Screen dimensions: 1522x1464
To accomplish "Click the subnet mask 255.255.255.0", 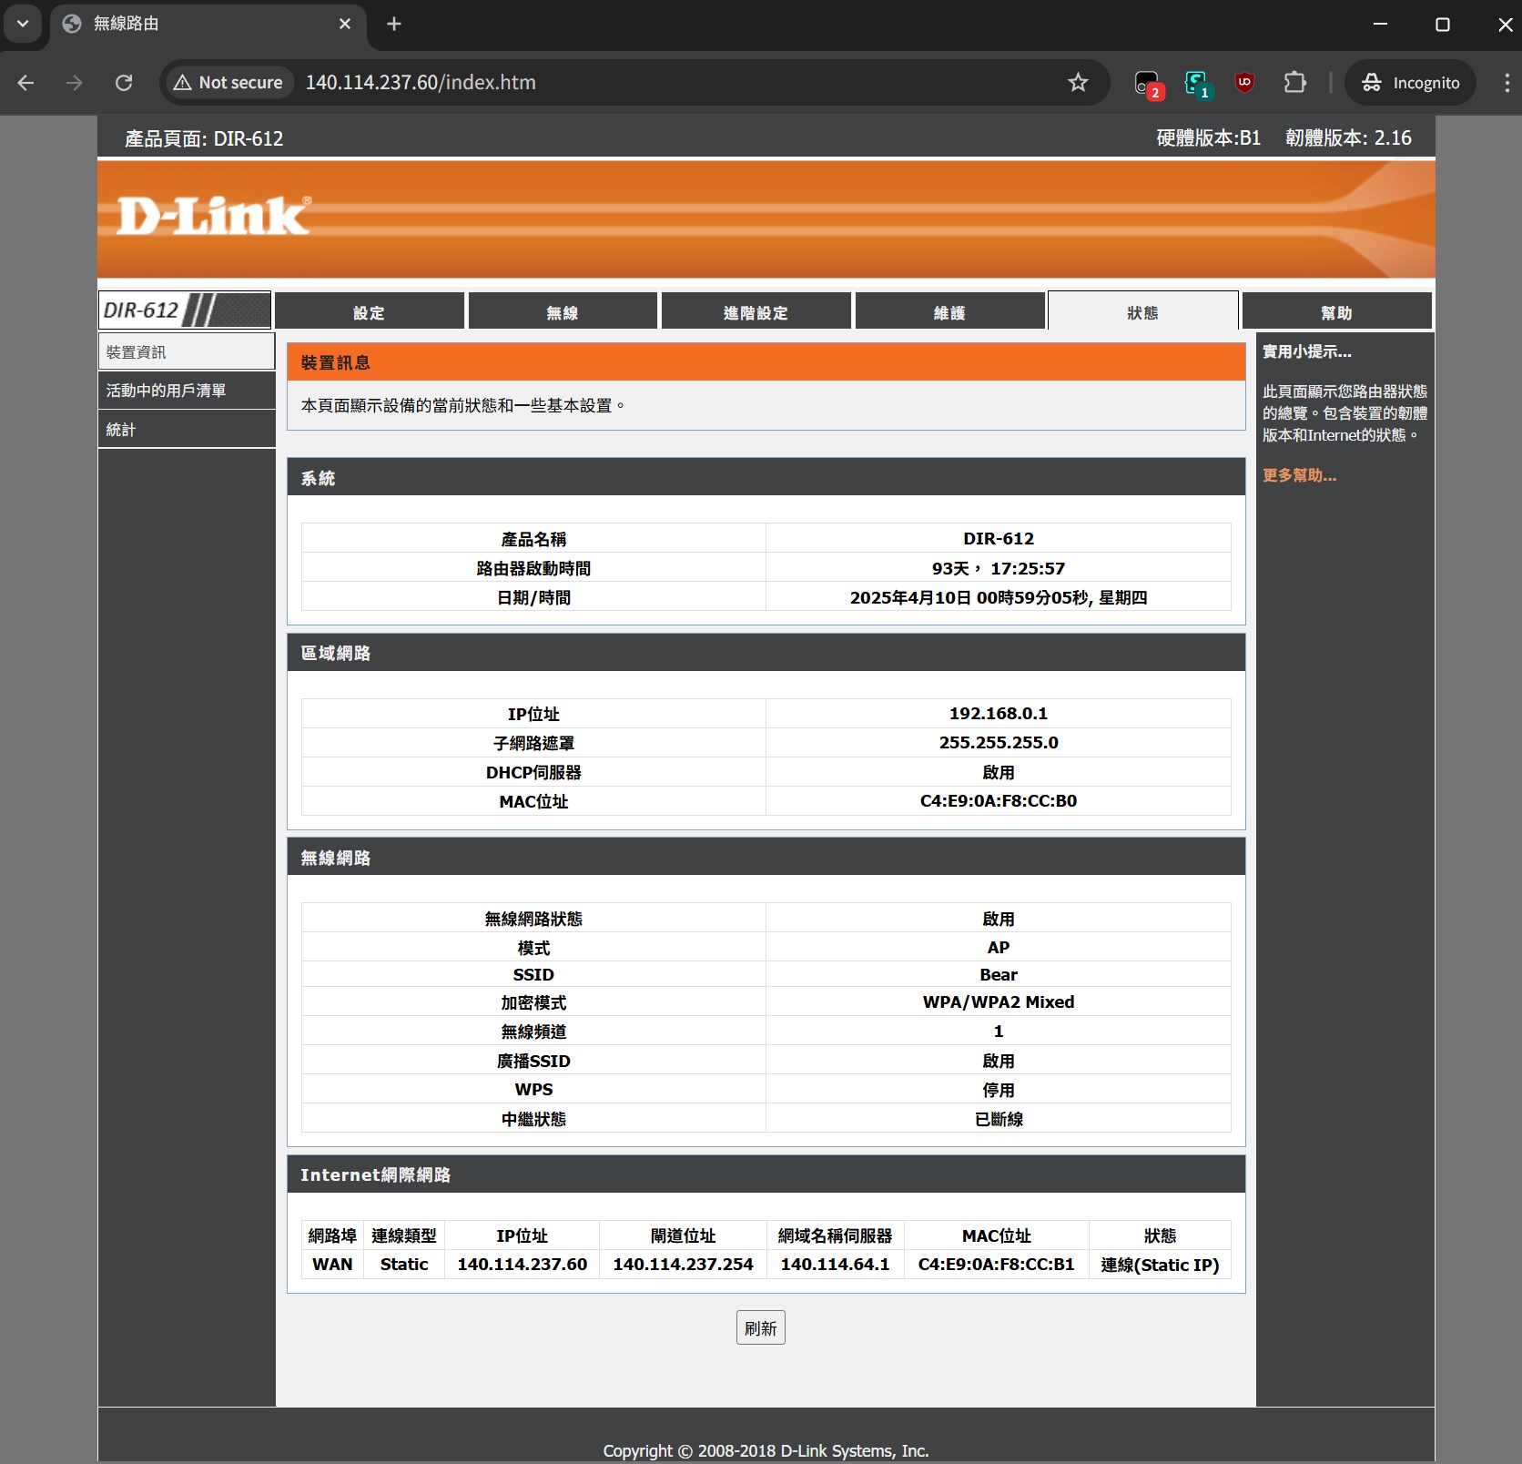I will point(998,742).
